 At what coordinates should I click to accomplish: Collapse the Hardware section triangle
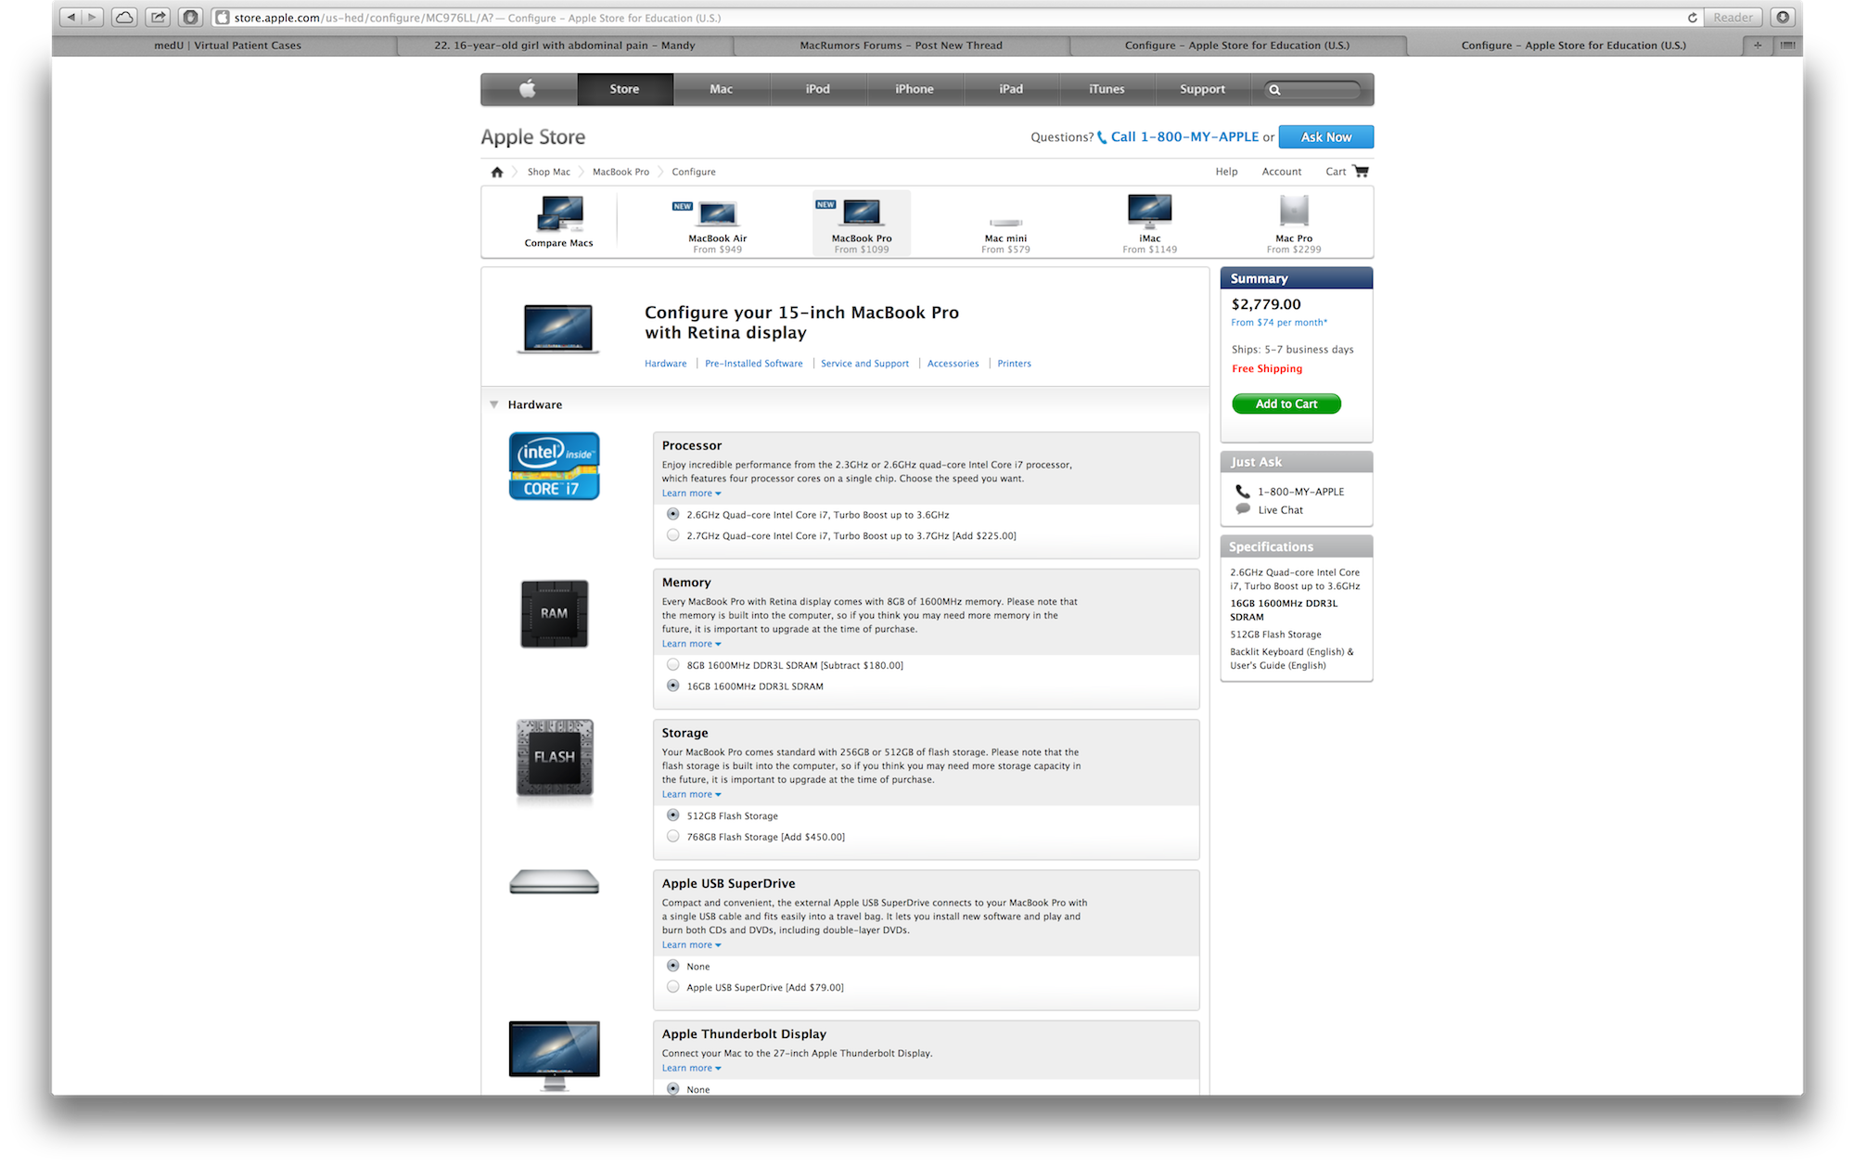click(494, 404)
